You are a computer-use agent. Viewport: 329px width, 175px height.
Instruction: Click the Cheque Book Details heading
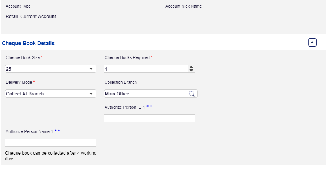pyautogui.click(x=28, y=44)
